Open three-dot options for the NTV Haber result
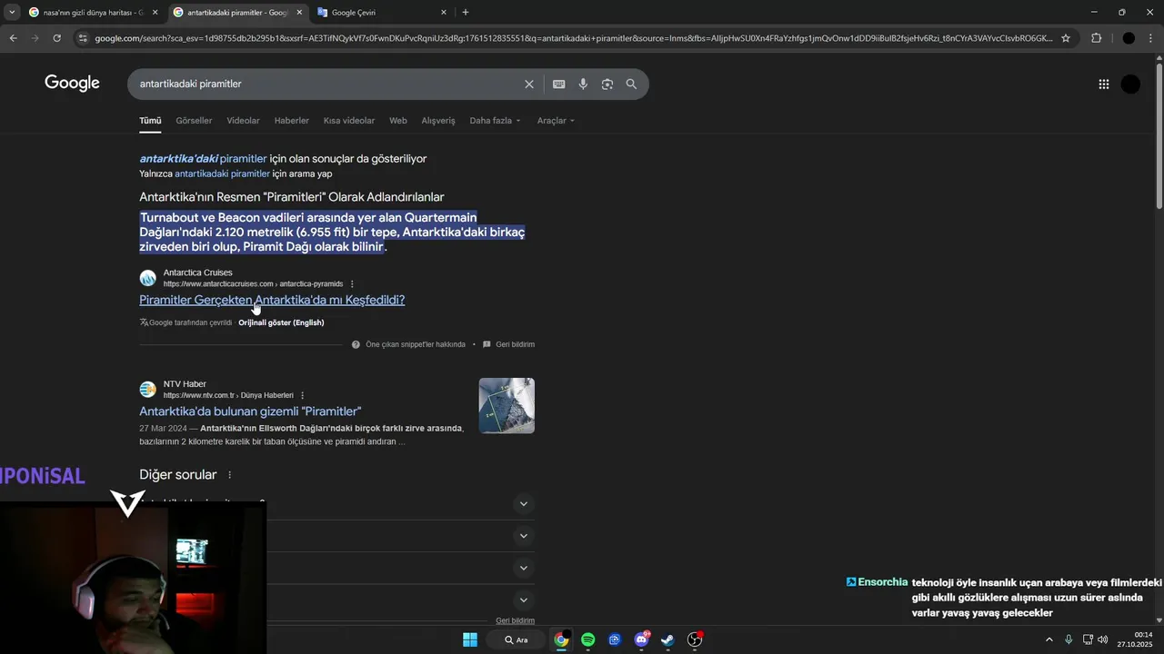1164x654 pixels. point(303,395)
